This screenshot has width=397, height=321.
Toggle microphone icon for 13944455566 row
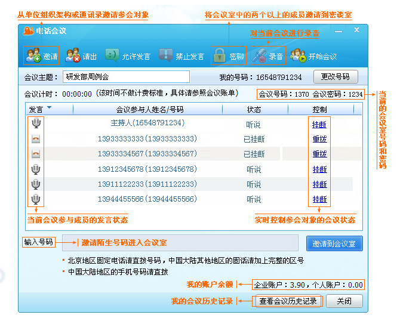pyautogui.click(x=36, y=199)
